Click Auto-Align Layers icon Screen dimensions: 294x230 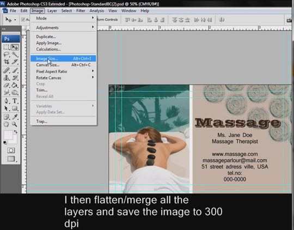(x=222, y=20)
